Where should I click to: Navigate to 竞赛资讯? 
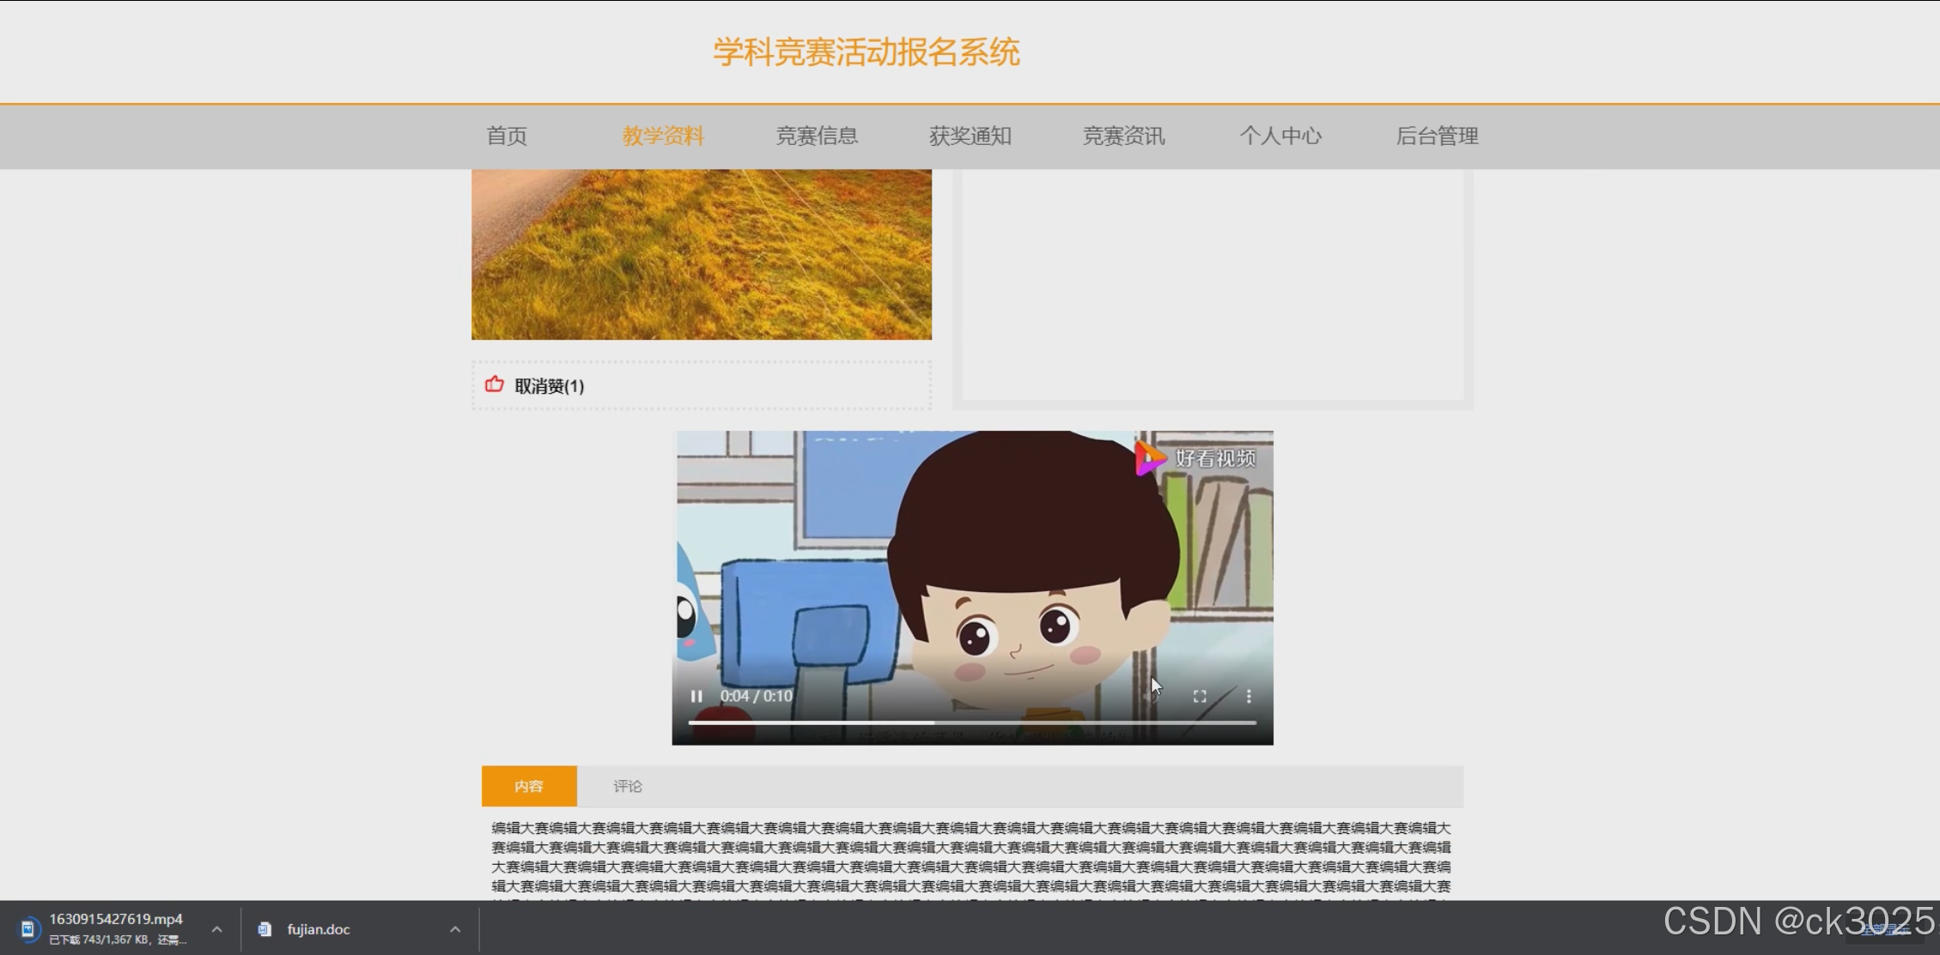click(1123, 136)
